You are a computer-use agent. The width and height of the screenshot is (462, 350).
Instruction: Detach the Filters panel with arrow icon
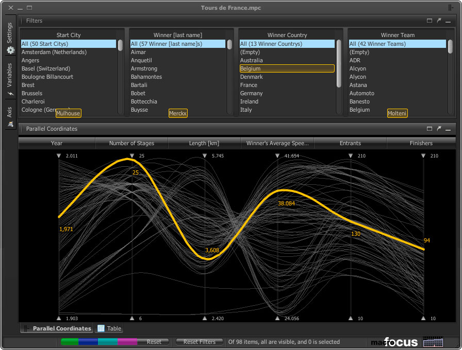(439, 21)
